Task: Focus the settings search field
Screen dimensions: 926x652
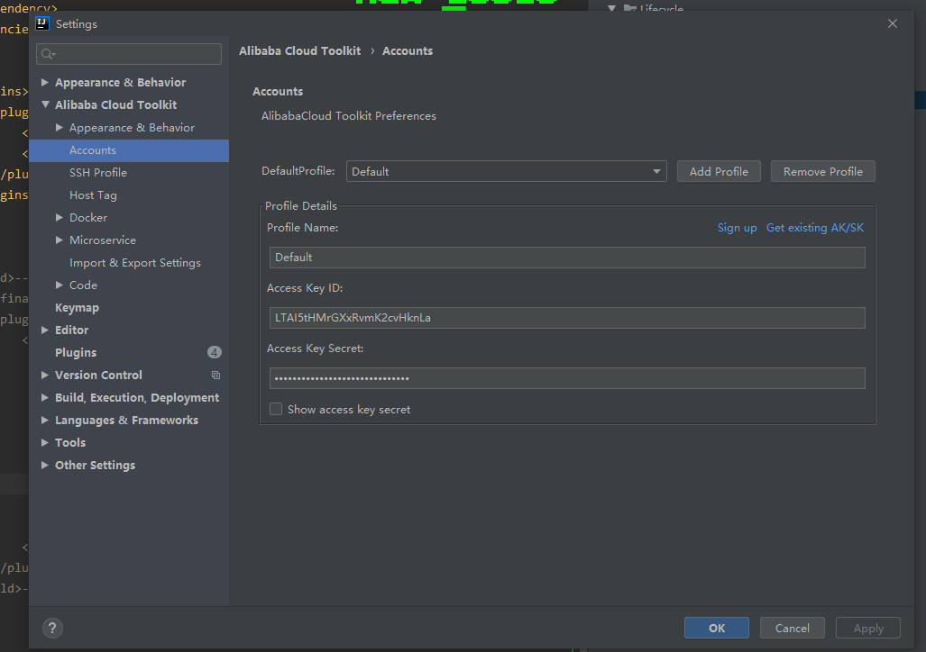Action: pyautogui.click(x=129, y=54)
